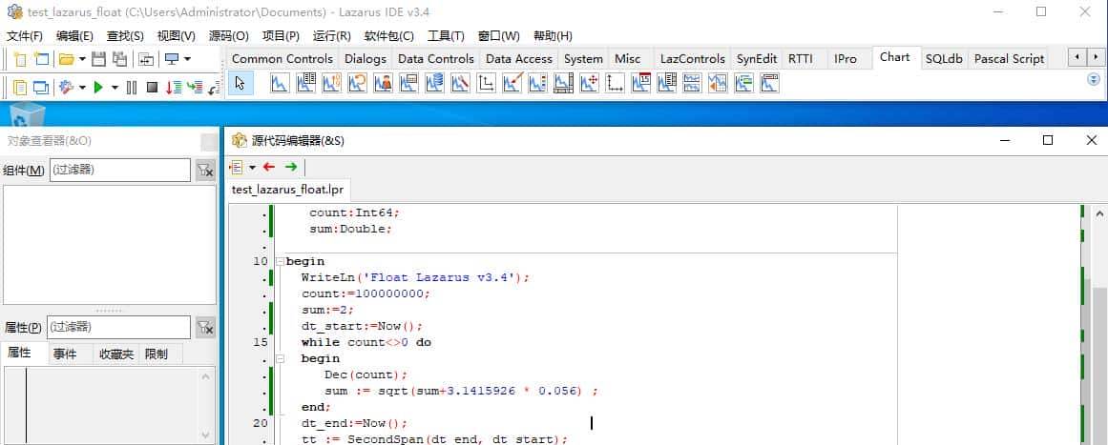Click the build mode gear icon
Screen dimensions: 1108x445
tap(67, 88)
